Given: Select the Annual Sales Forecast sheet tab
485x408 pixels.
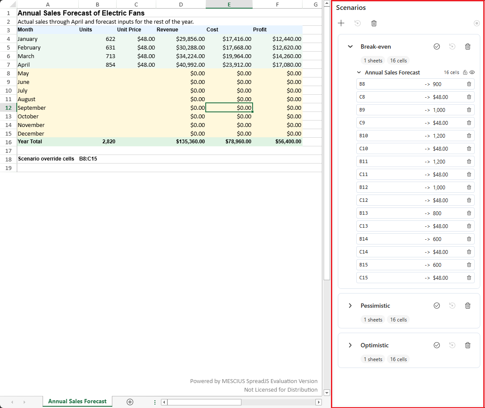Looking at the screenshot, I should [x=77, y=401].
